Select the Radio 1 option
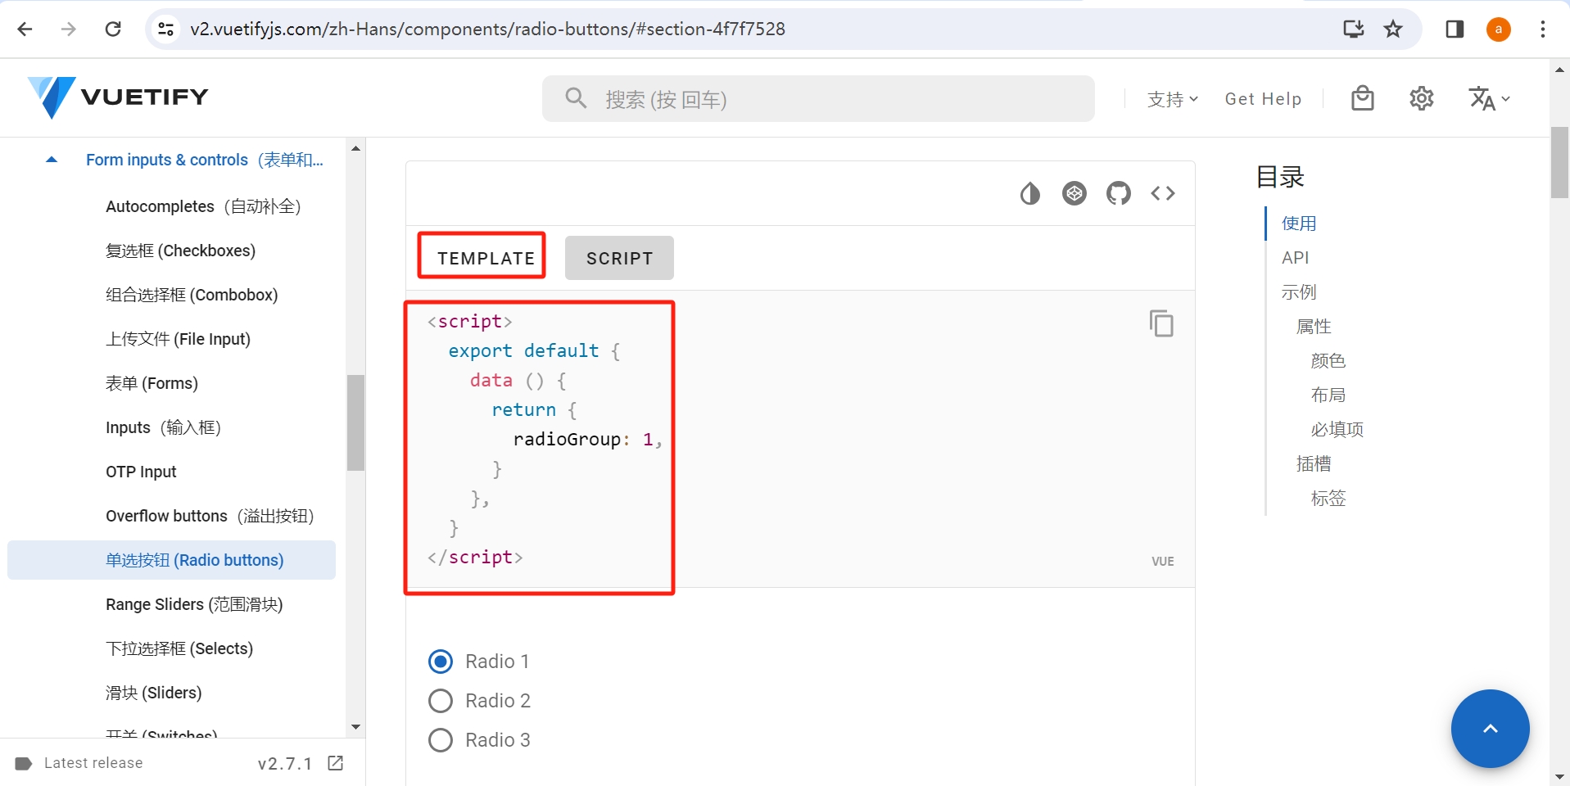 (440, 661)
